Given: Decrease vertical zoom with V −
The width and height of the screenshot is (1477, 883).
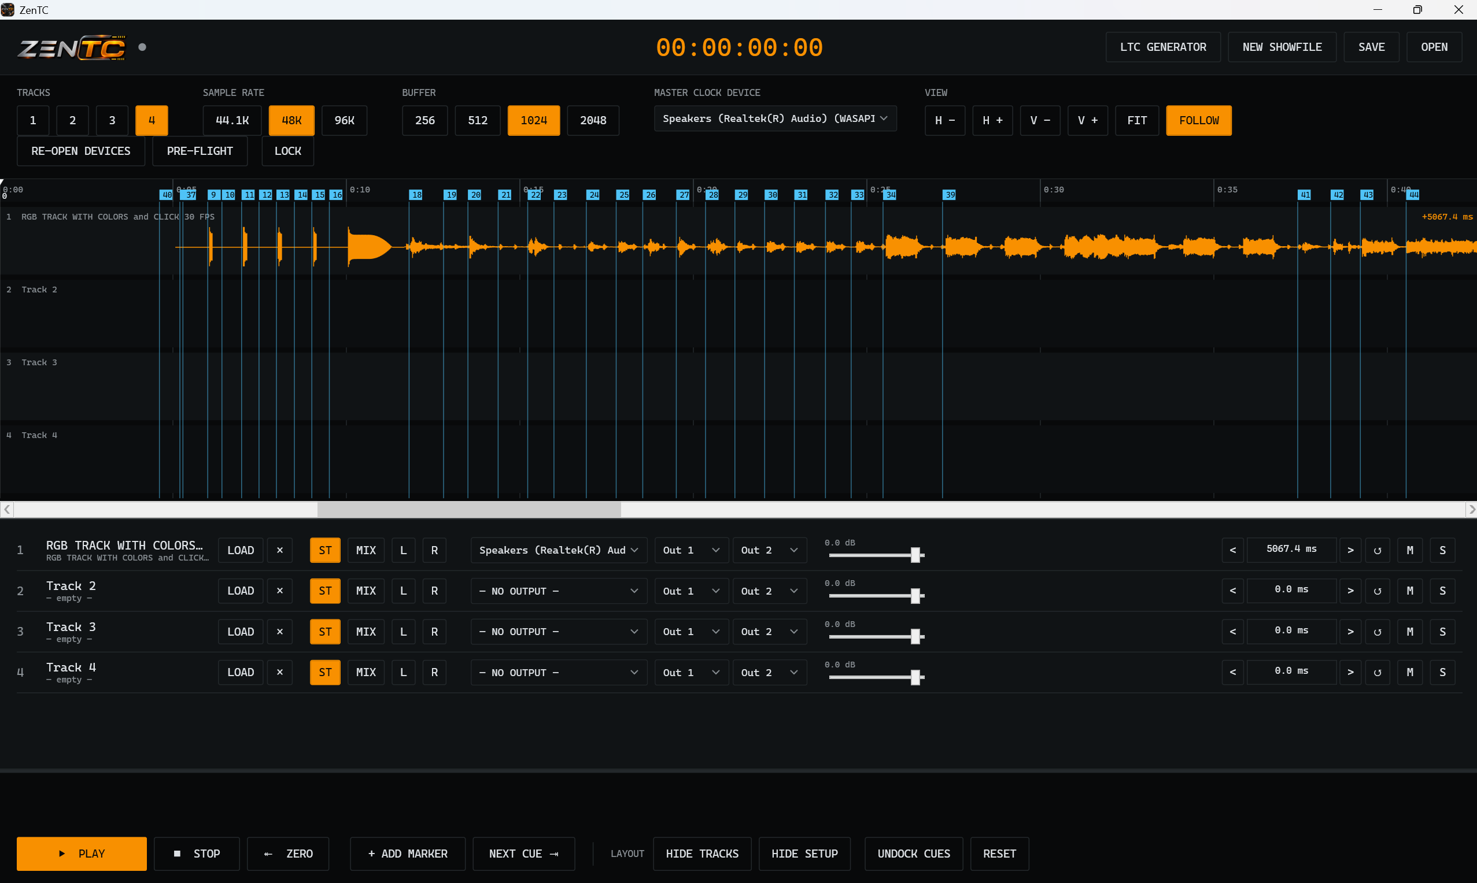Looking at the screenshot, I should [x=1040, y=121].
